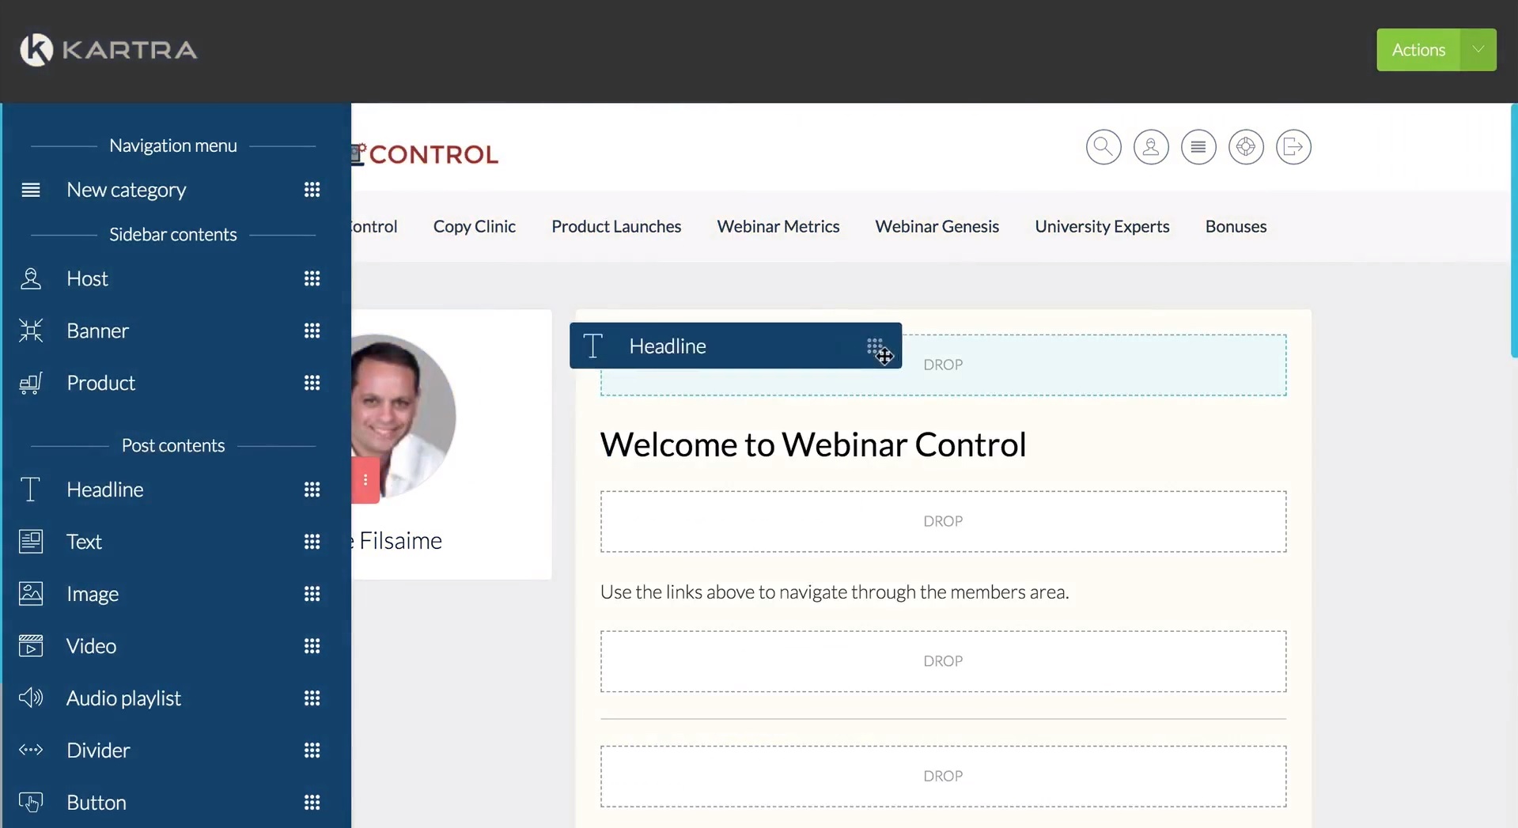Screen dimensions: 1518x828
Task: Click the drag grid handle for New category
Action: 312,190
